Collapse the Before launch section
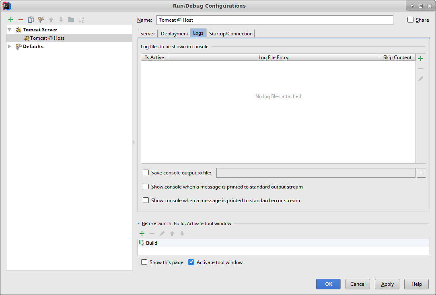436x295 pixels. point(139,223)
